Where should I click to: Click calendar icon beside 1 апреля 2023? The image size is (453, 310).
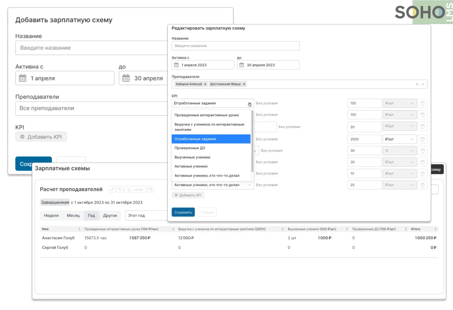coord(176,65)
